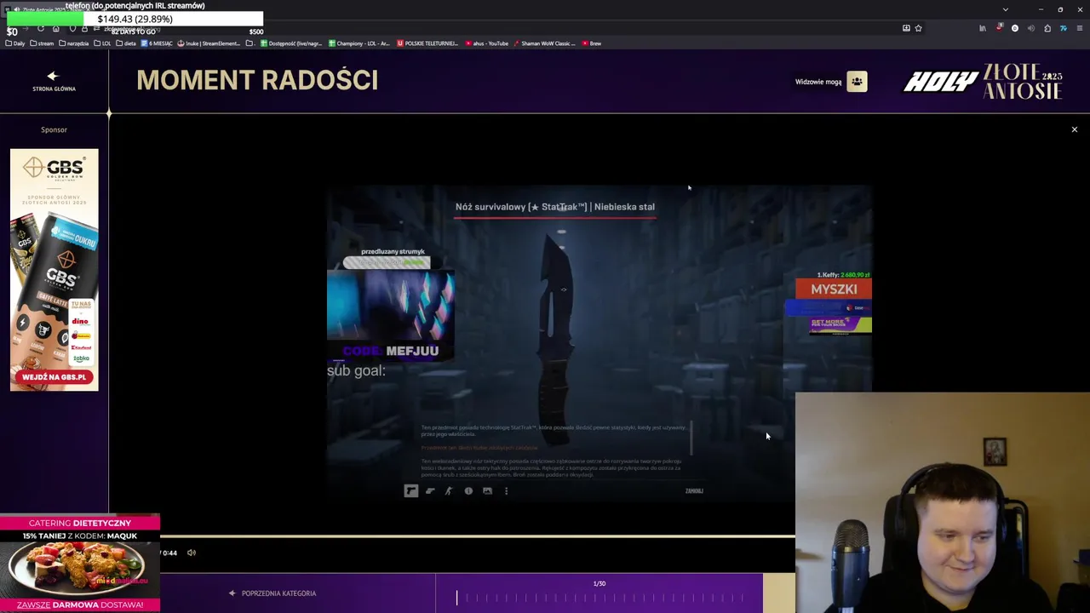Open the Widzowie mogą viewers icon
This screenshot has height=613, width=1090.
[857, 82]
